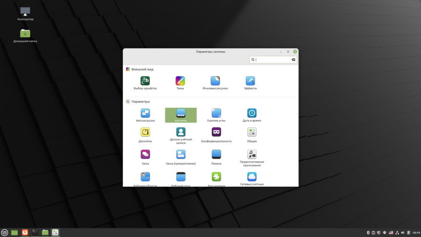The height and width of the screenshot is (237, 421).
Task: Launch Firefox from the taskbar
Action: pyautogui.click(x=25, y=232)
